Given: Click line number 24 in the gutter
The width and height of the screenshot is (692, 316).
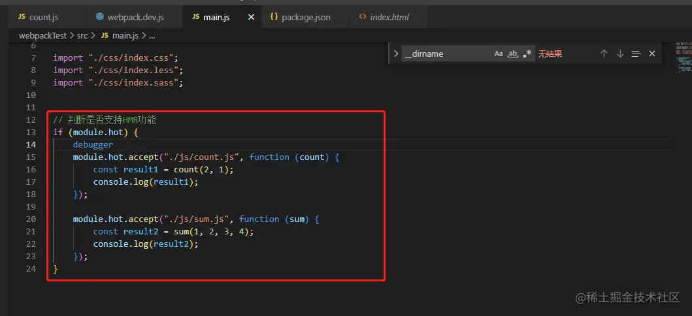Looking at the screenshot, I should tap(31, 268).
